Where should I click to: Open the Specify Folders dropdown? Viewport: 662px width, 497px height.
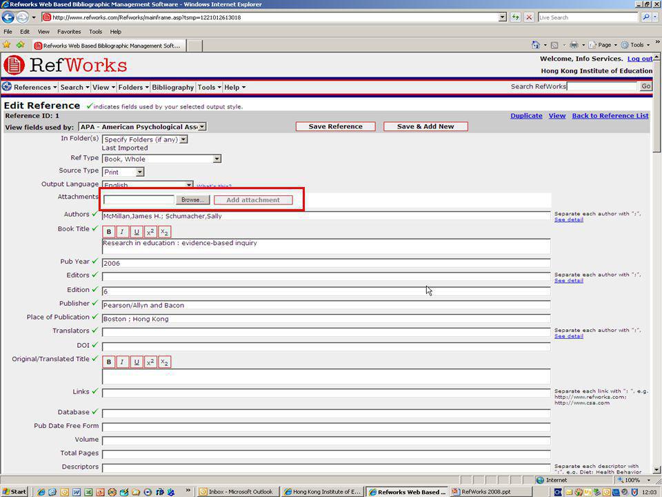(183, 139)
